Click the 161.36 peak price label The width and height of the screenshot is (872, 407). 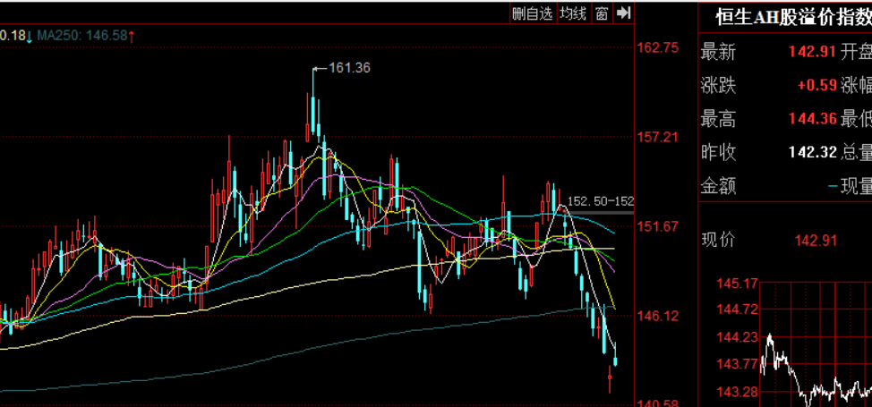(349, 68)
